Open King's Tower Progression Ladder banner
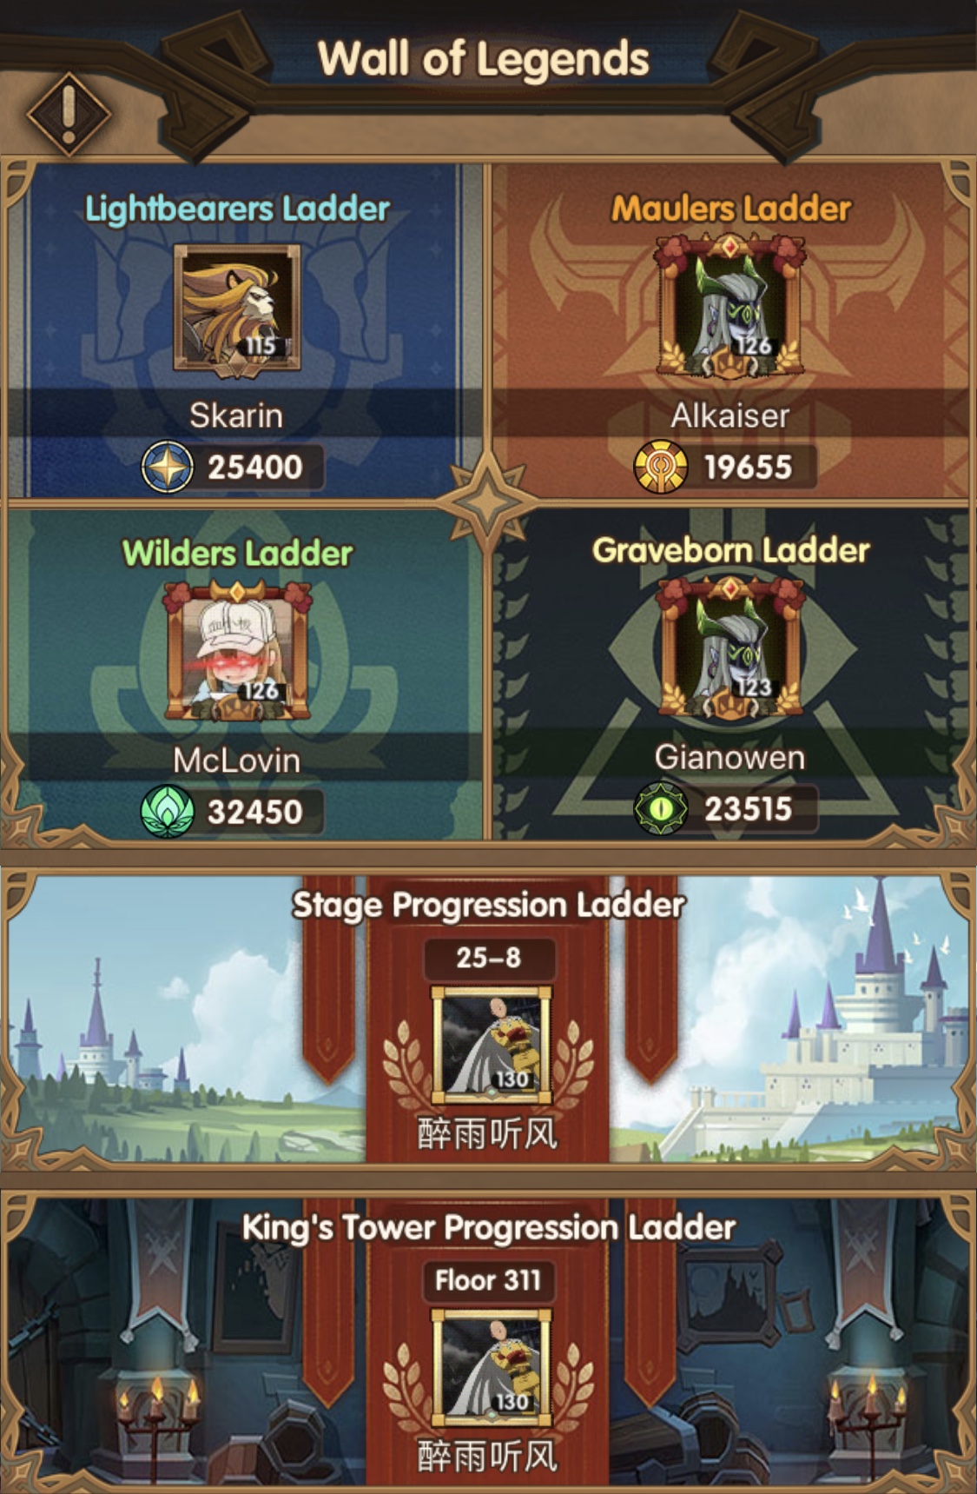 (x=488, y=1343)
